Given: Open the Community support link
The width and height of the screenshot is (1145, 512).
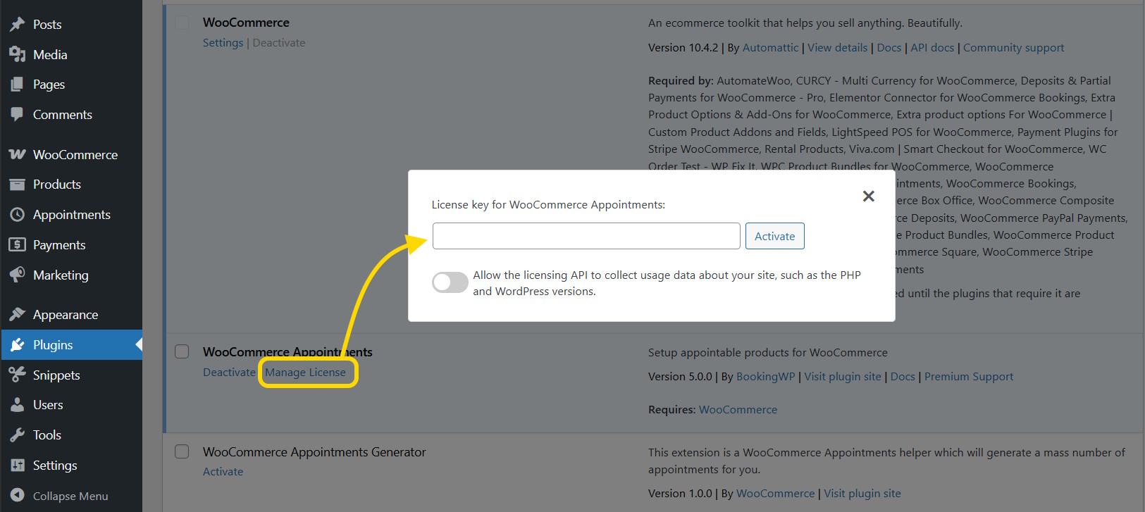Looking at the screenshot, I should click(x=1014, y=48).
